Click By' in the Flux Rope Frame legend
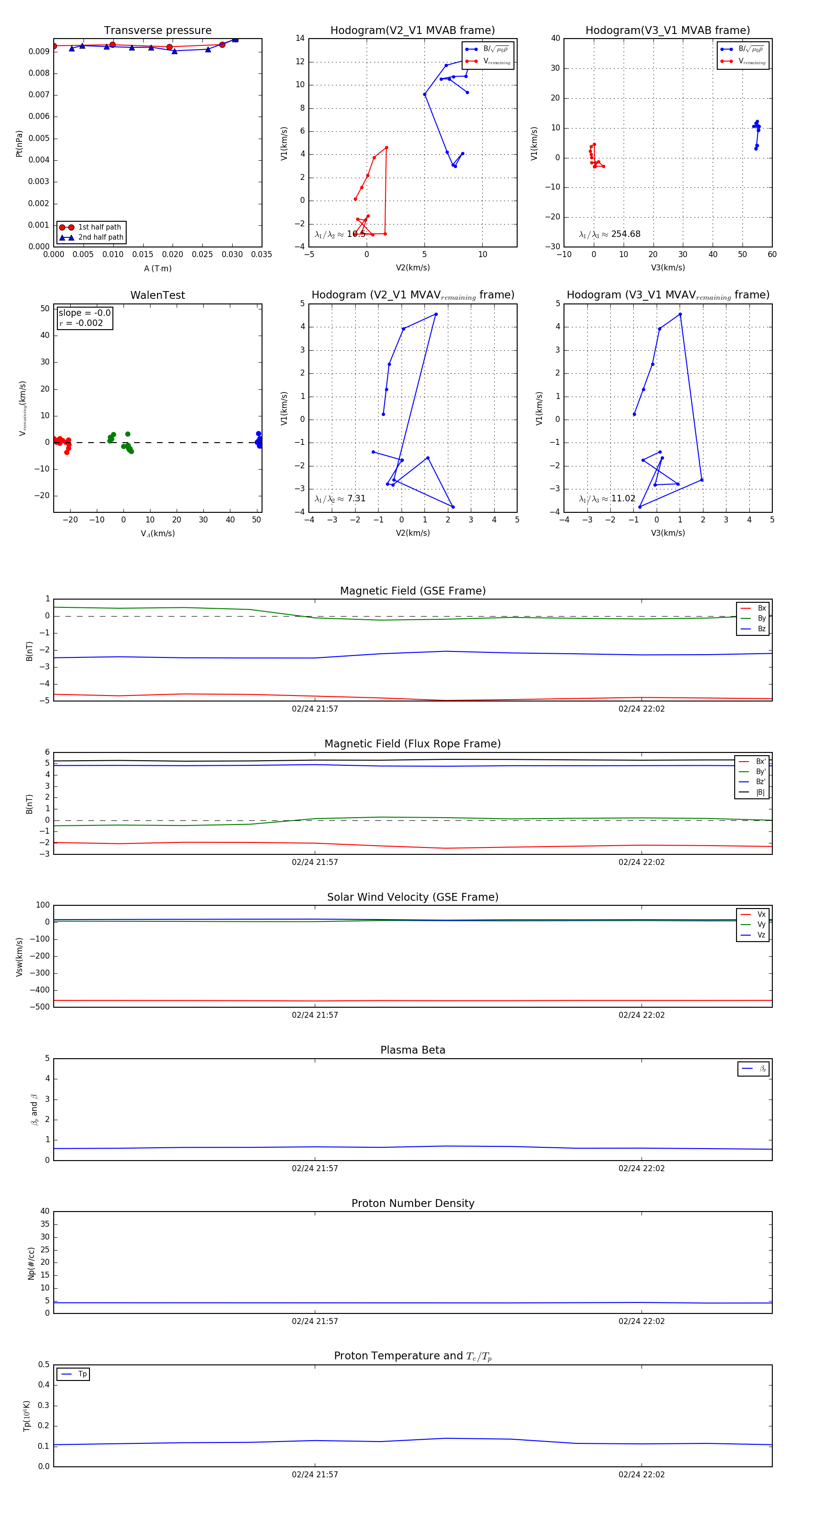826x1515 pixels. pyautogui.click(x=753, y=772)
